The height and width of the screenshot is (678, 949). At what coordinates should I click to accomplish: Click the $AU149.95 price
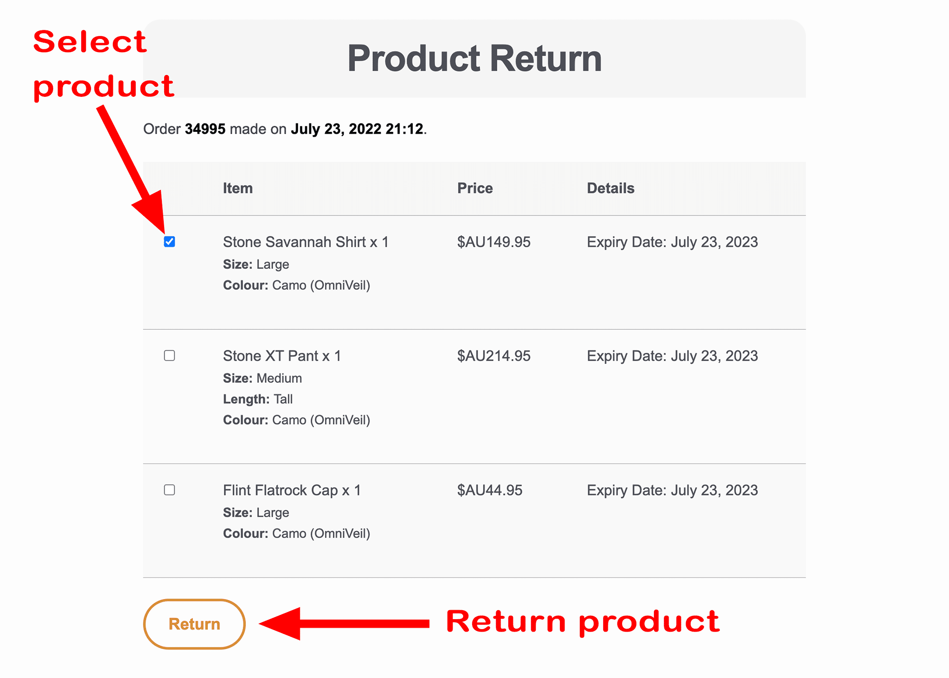494,242
